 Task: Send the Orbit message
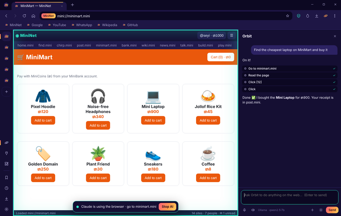point(332,210)
